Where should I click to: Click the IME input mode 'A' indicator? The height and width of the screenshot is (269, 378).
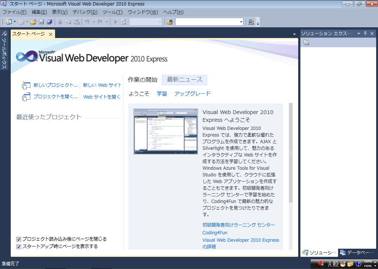tap(330, 264)
